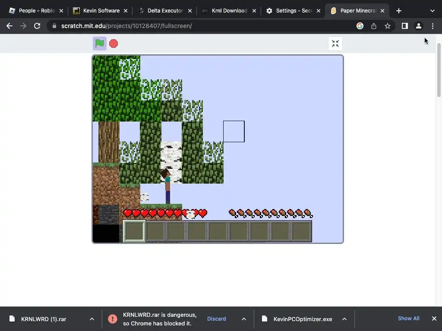The height and width of the screenshot is (331, 442).
Task: Share this page using the share icon
Action: click(374, 26)
